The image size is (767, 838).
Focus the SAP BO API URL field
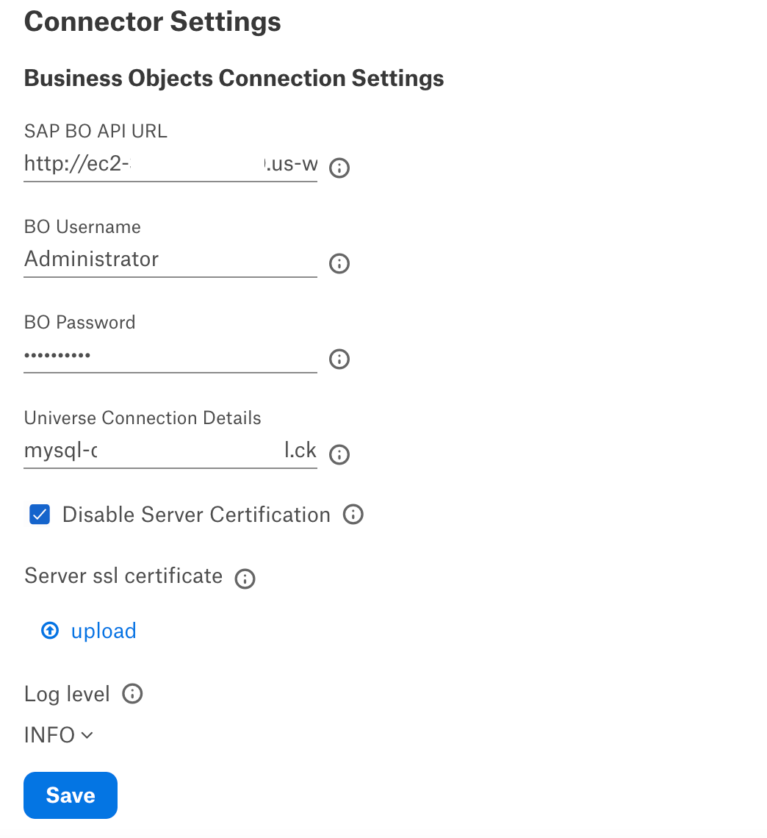(x=170, y=164)
